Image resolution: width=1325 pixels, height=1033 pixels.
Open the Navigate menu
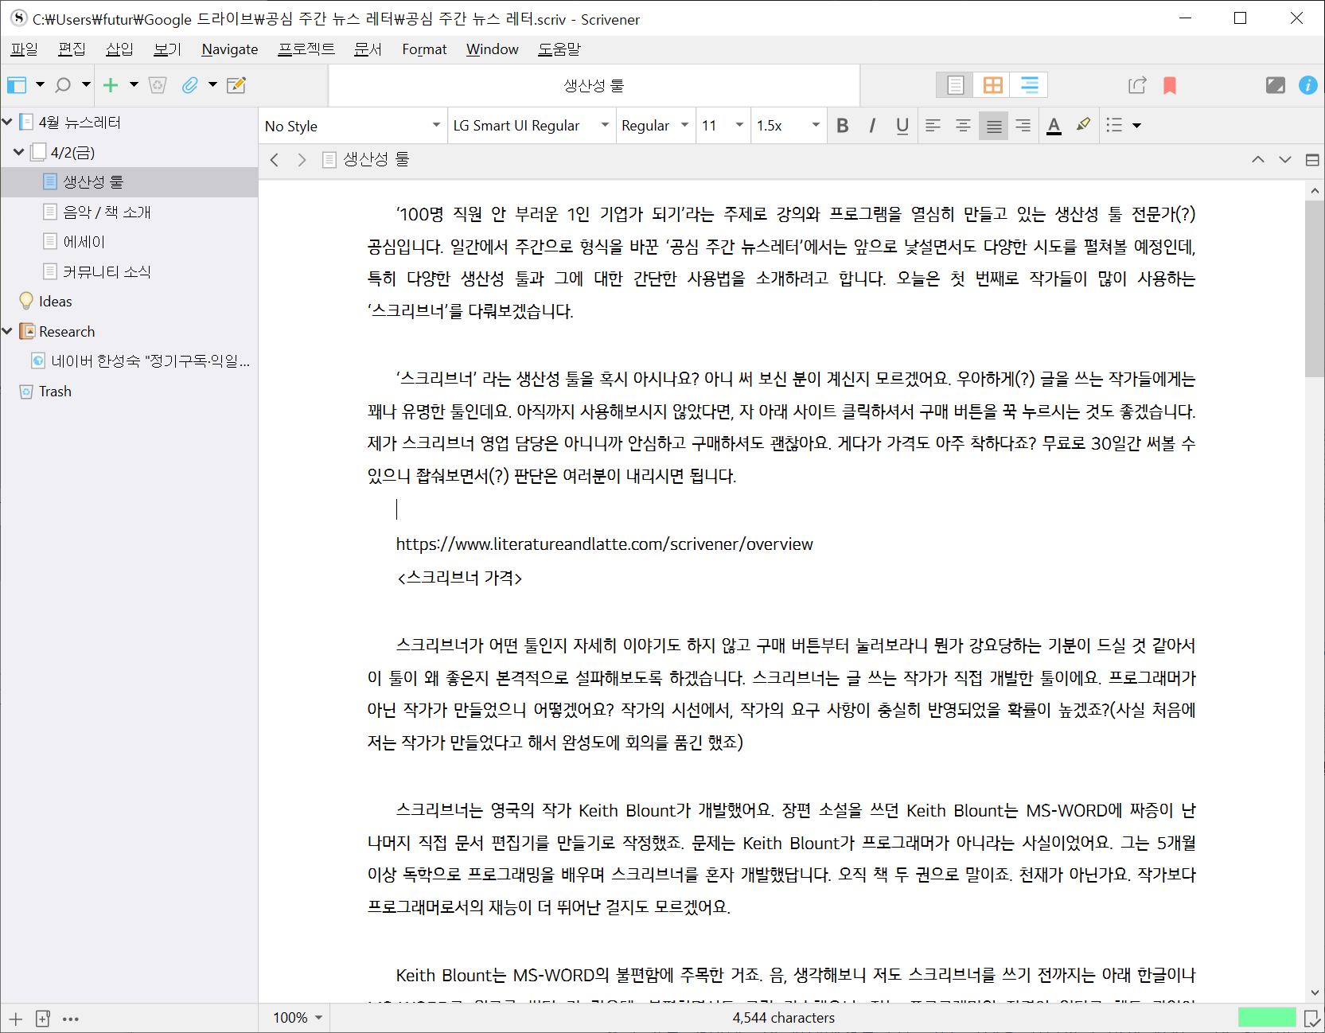[x=230, y=49]
